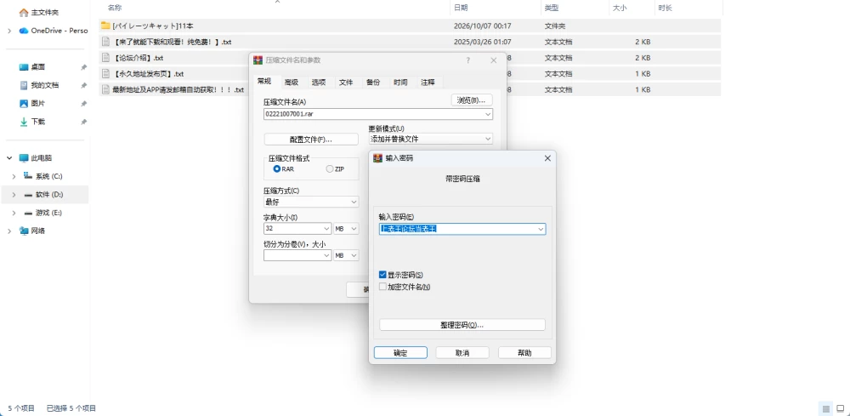Click the pin icon next to 下载
Viewport: 850px width, 416px height.
[83, 122]
